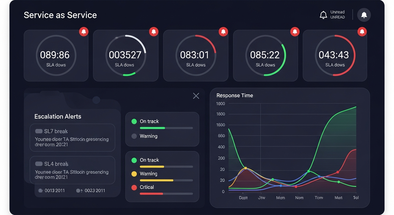Open notifications via the round bell button
This screenshot has width=394, height=215.
[364, 15]
